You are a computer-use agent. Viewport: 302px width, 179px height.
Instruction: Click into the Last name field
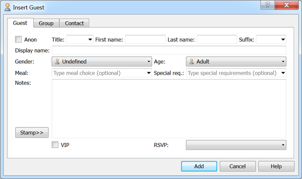point(217,39)
